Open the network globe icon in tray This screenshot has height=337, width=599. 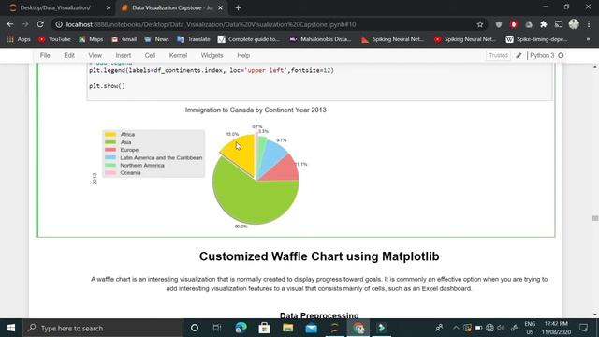click(489, 328)
